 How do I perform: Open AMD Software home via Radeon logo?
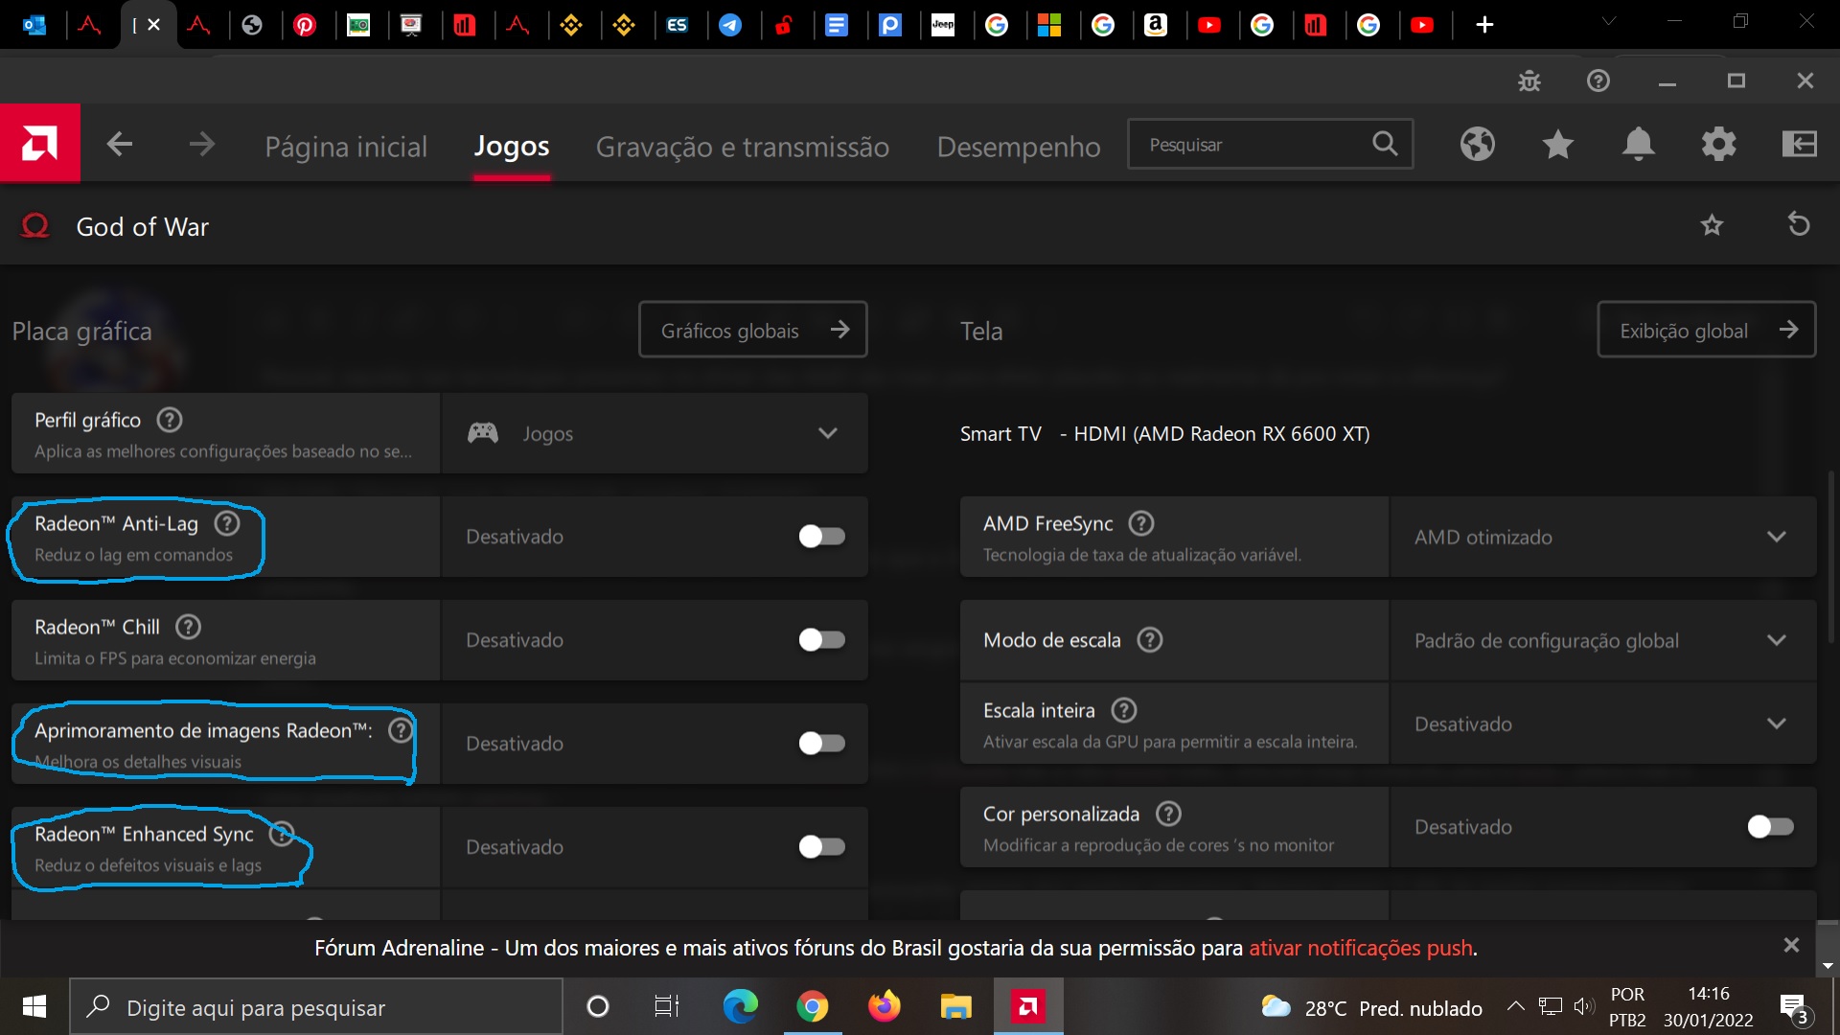[x=40, y=143]
